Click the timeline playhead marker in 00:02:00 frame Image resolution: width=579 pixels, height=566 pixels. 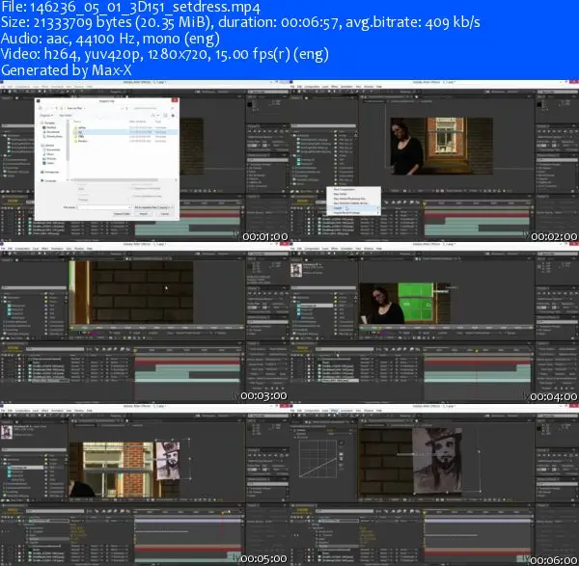click(x=425, y=203)
